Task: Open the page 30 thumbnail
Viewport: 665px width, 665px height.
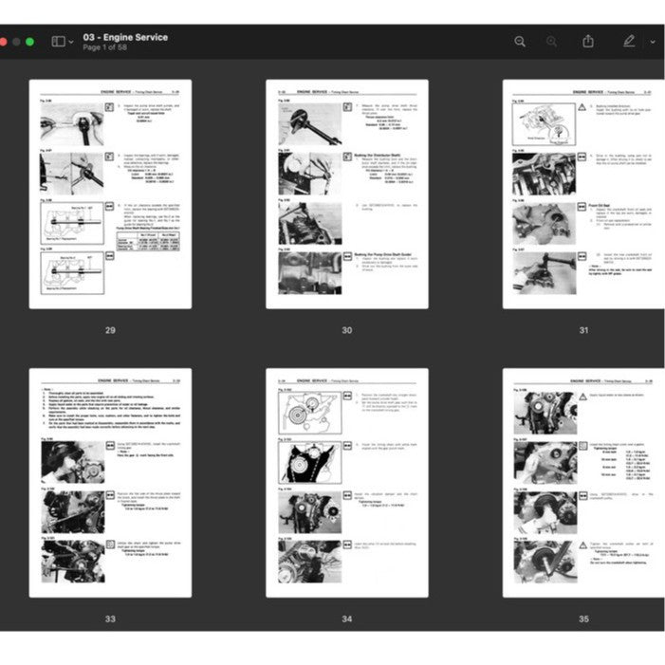Action: (346, 194)
